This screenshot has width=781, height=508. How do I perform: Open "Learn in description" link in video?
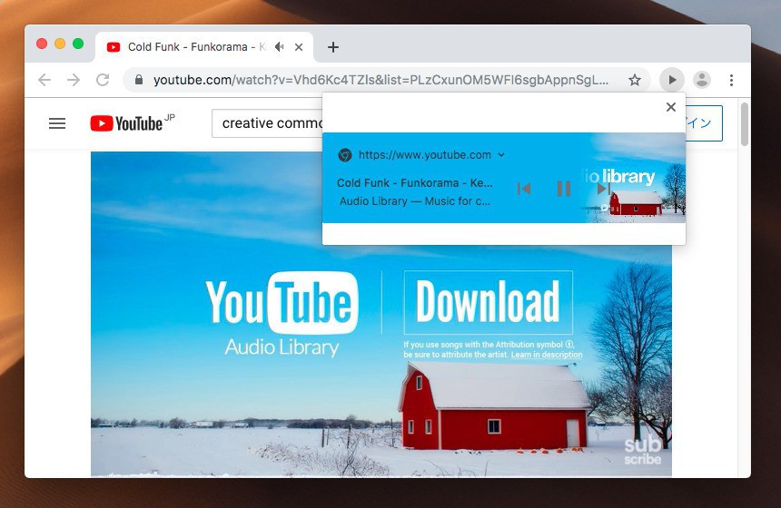pyautogui.click(x=547, y=355)
